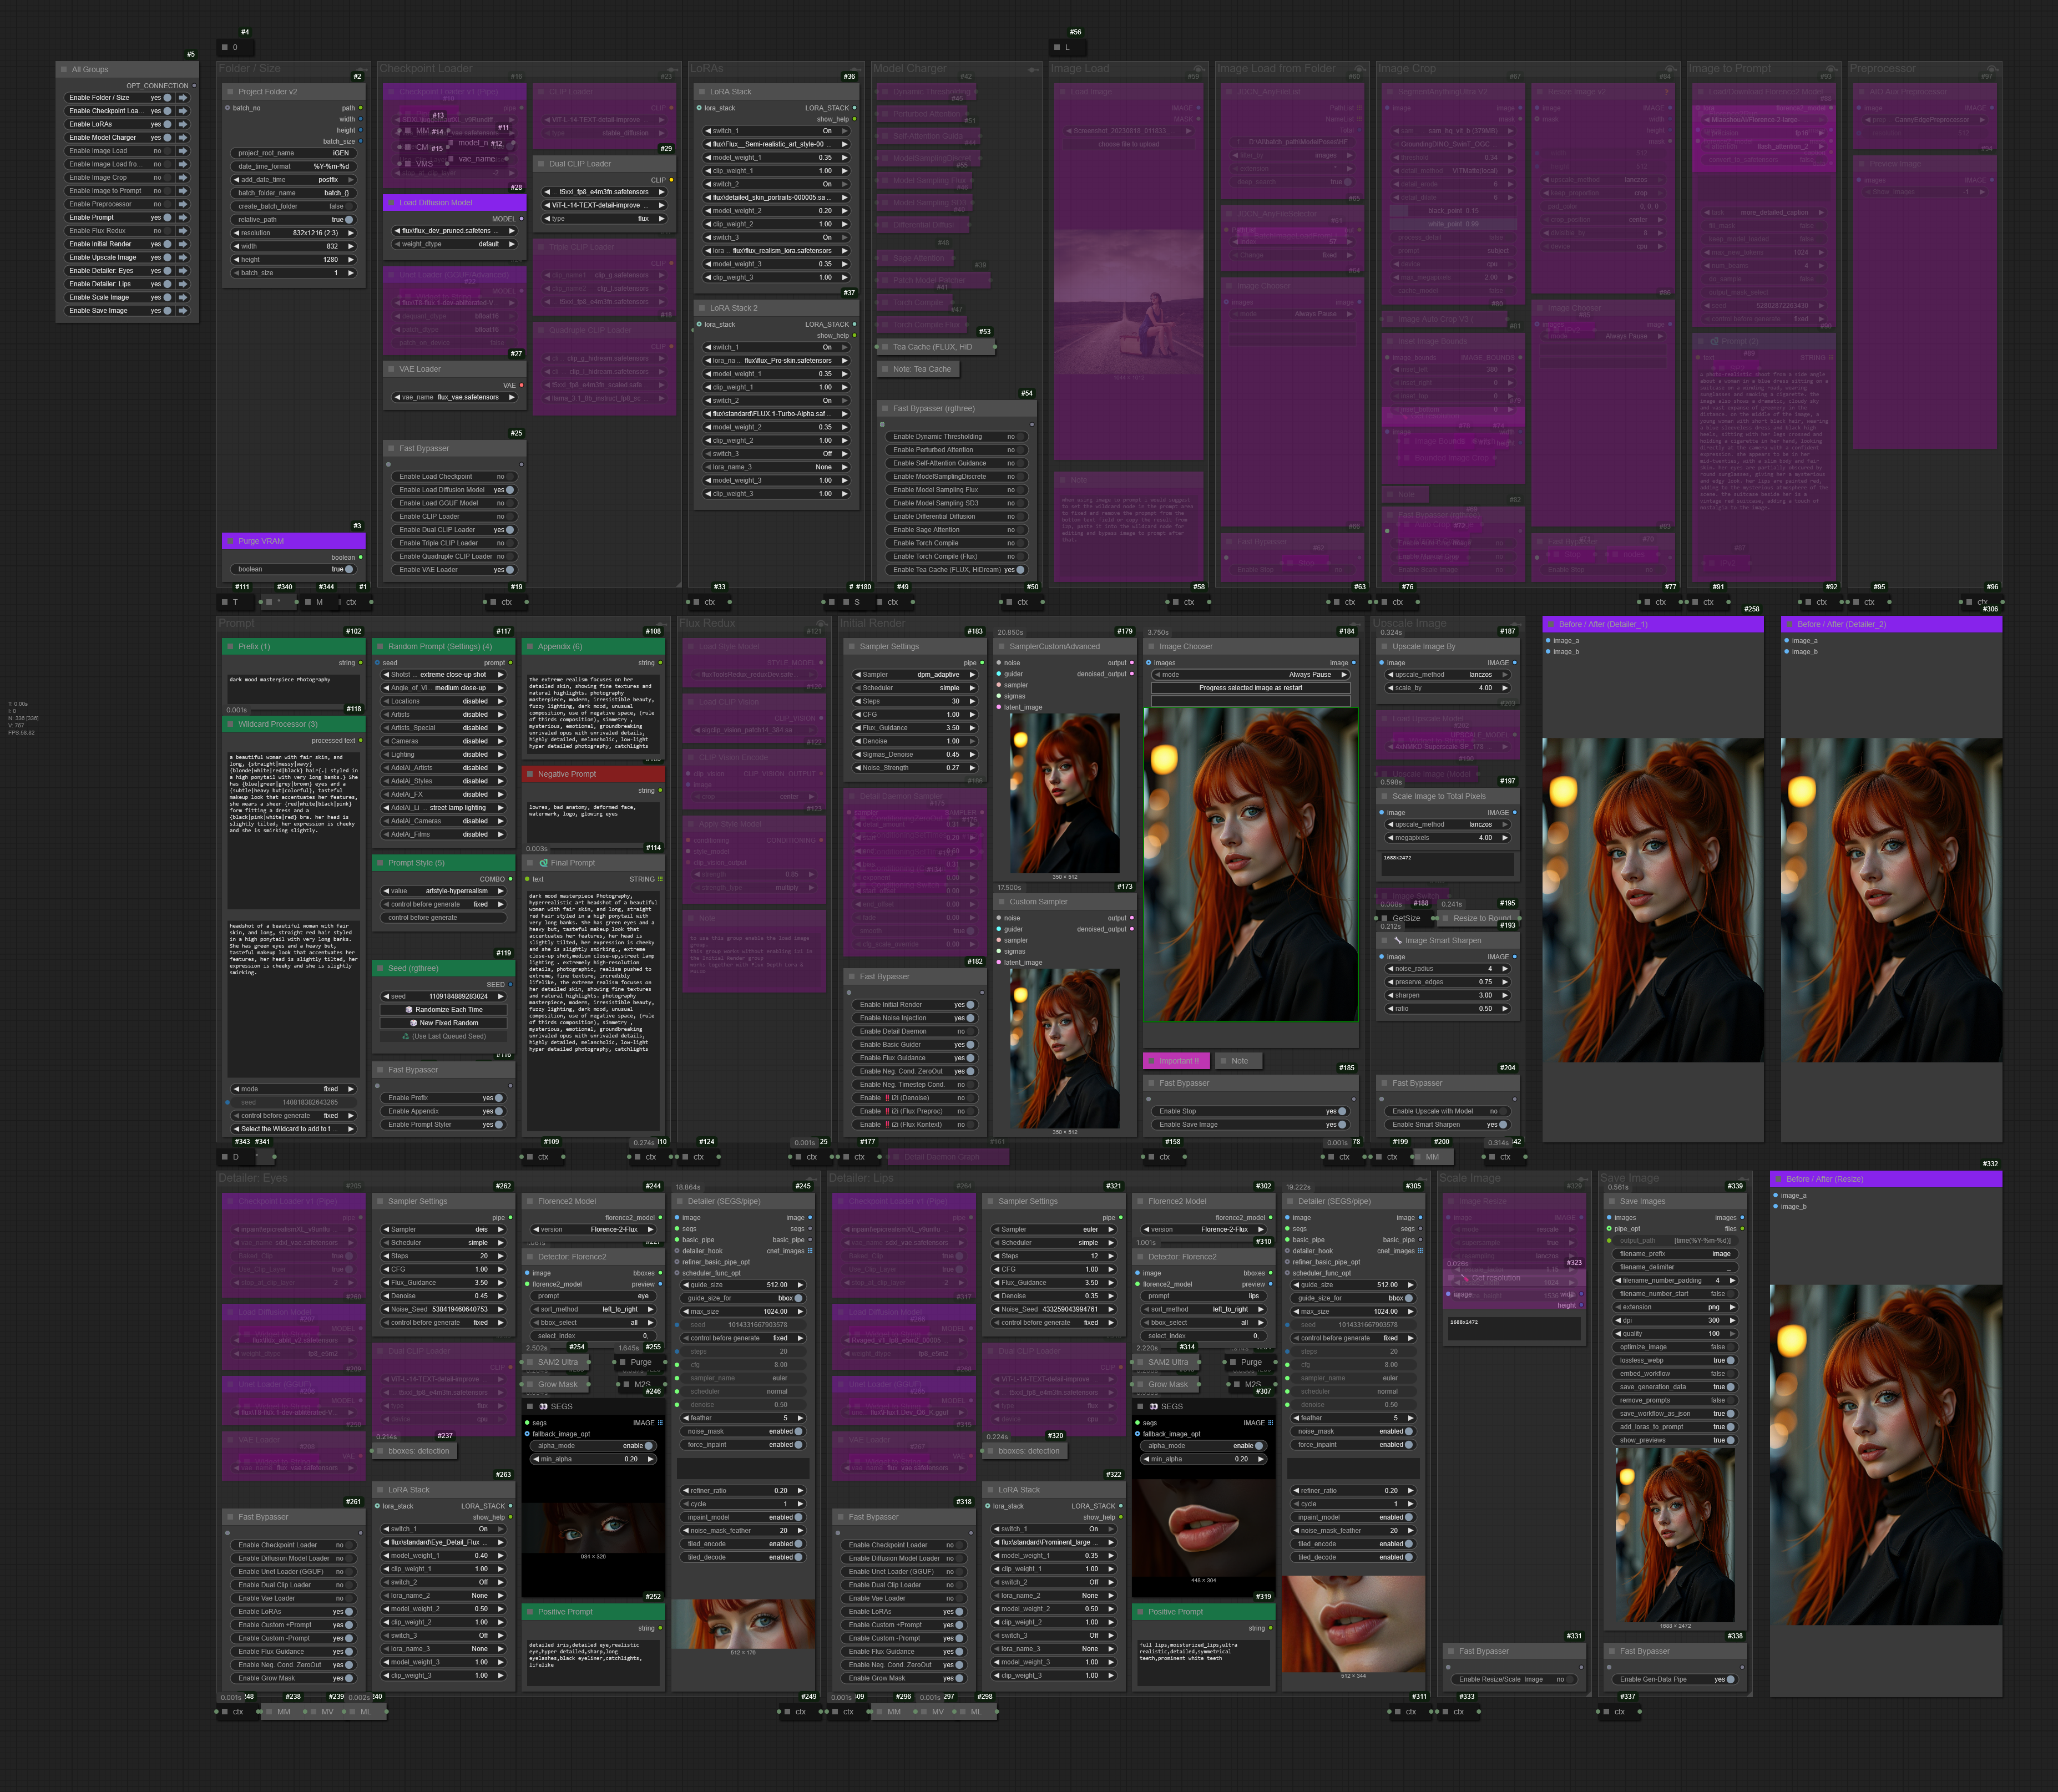Toggle Enable Image Load fro... in All Groups

click(x=167, y=164)
